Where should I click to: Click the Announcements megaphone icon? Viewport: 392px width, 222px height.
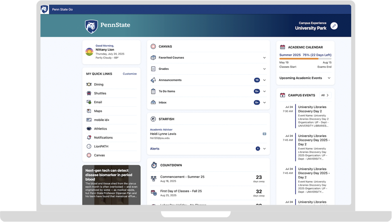click(153, 80)
